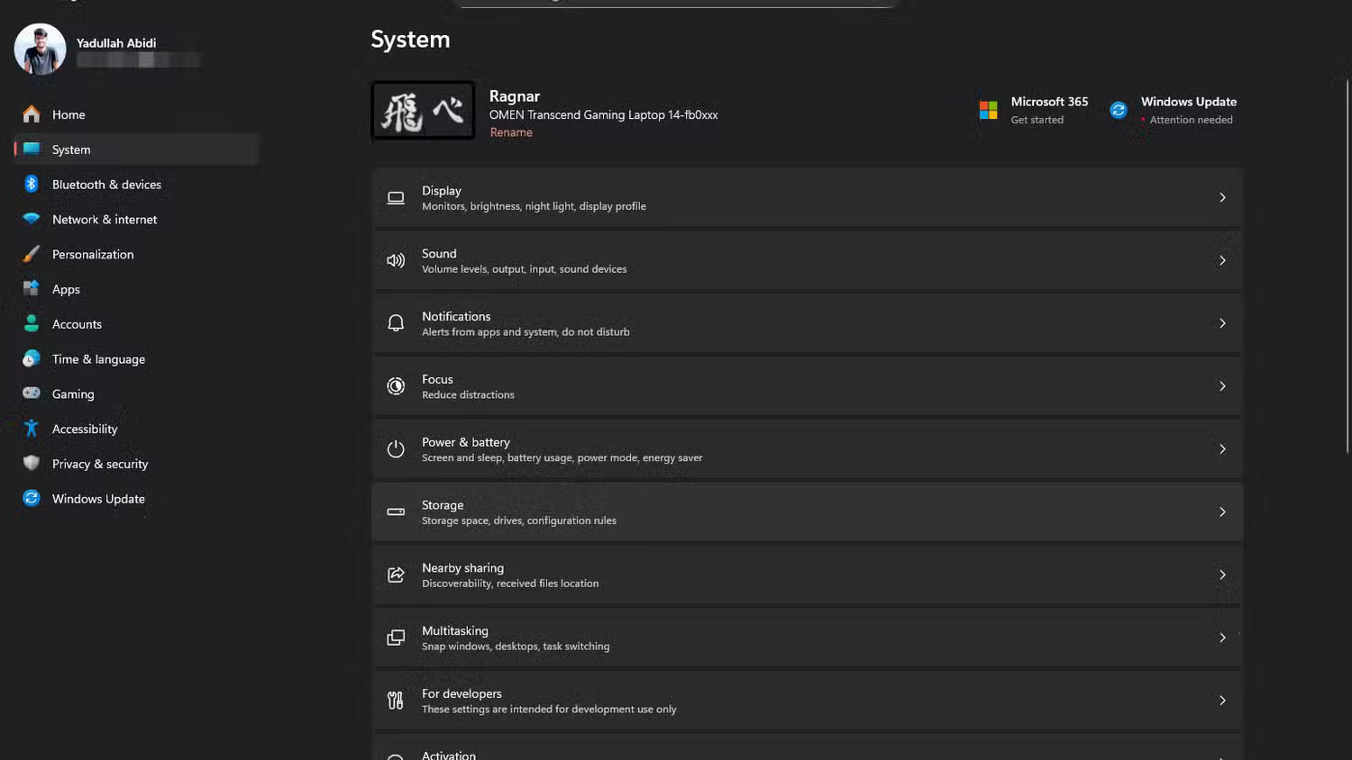Screen dimensions: 1352x760
Task: Click the Rename link under Ragnar
Action: click(511, 132)
